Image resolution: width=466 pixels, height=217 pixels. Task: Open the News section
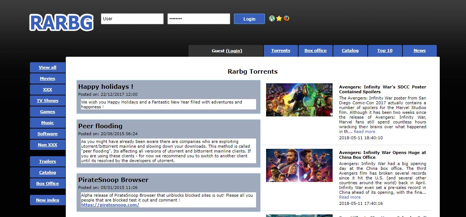coord(419,50)
